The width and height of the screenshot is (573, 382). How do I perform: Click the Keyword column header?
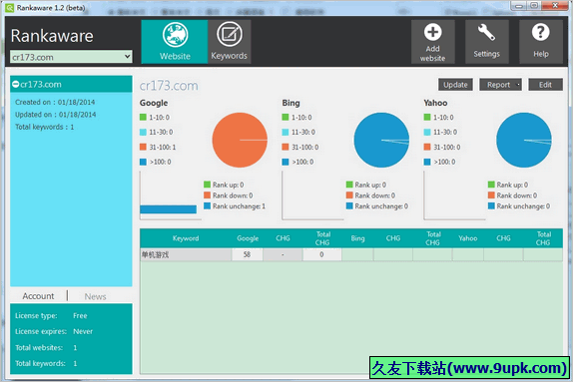(186, 238)
